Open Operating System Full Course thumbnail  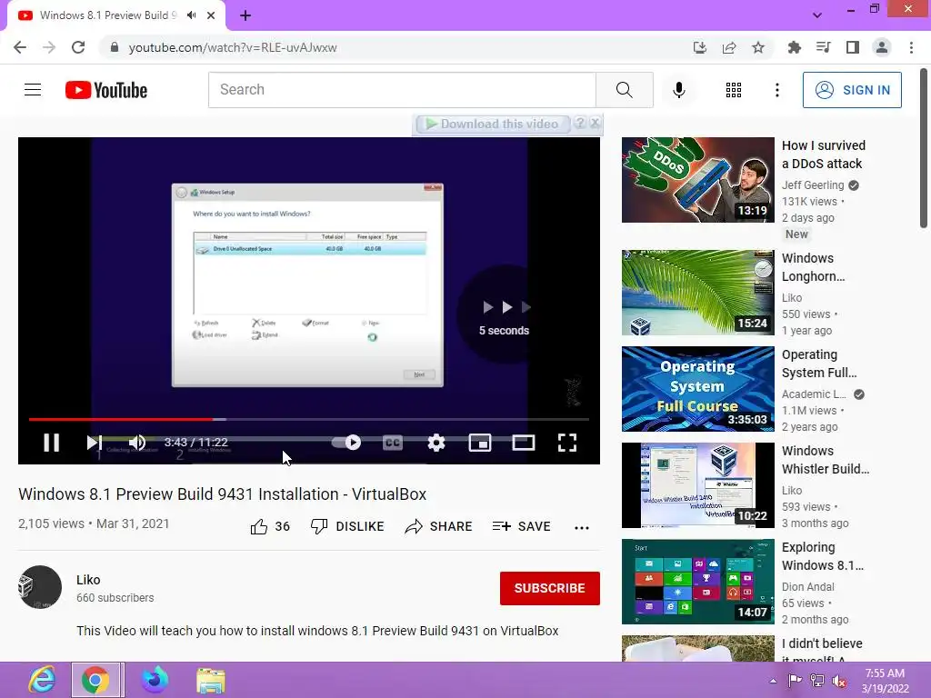point(697,389)
